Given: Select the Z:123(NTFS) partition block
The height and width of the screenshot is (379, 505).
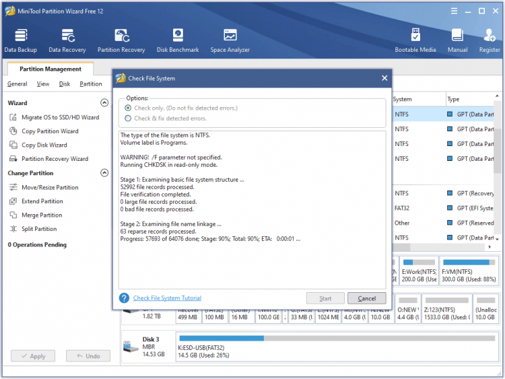Looking at the screenshot, I should click(446, 308).
